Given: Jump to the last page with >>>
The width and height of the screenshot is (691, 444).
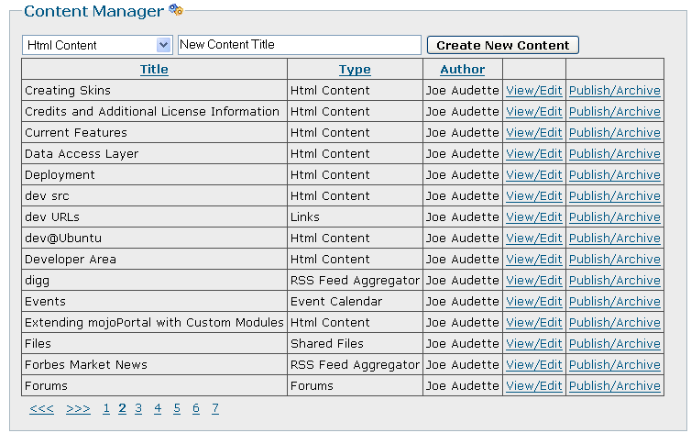Looking at the screenshot, I should [x=78, y=409].
